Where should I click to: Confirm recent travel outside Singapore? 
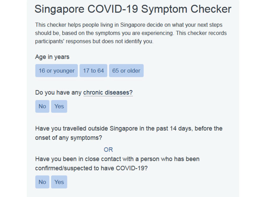click(59, 182)
